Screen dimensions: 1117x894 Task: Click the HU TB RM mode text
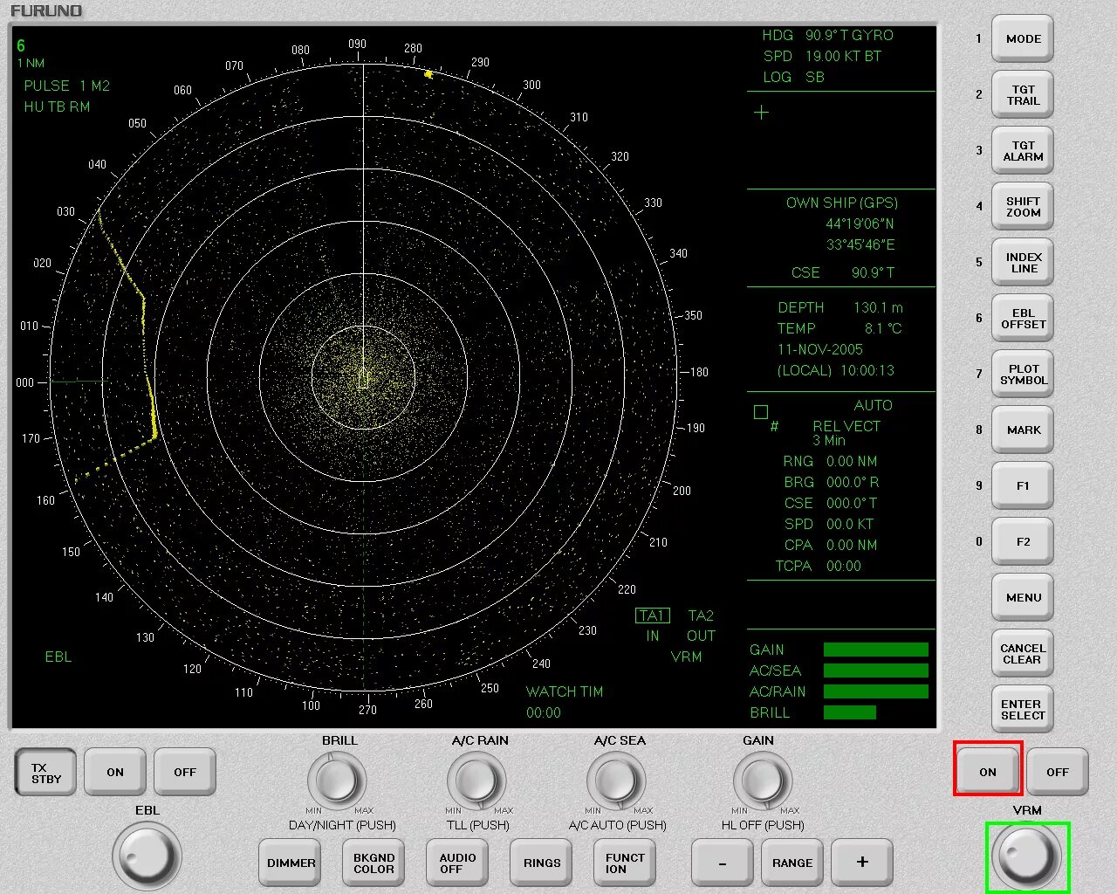tap(57, 107)
